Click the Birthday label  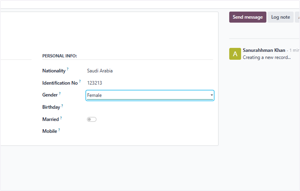point(51,107)
